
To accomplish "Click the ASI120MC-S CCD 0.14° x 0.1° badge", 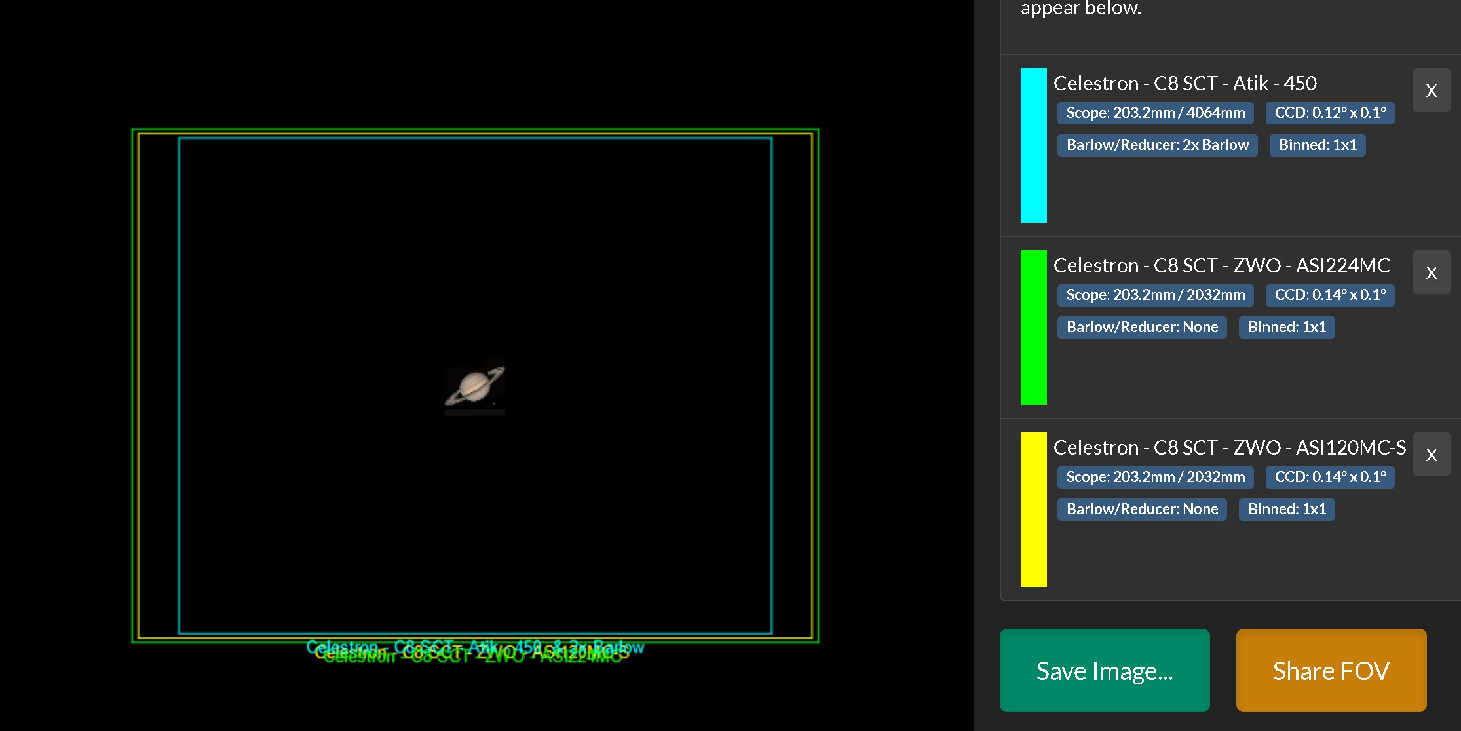I will (x=1329, y=477).
